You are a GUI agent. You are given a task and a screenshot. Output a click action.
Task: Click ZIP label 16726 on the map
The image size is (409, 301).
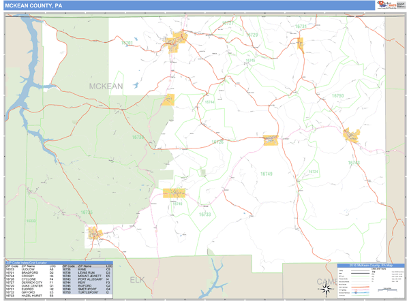(217, 142)
